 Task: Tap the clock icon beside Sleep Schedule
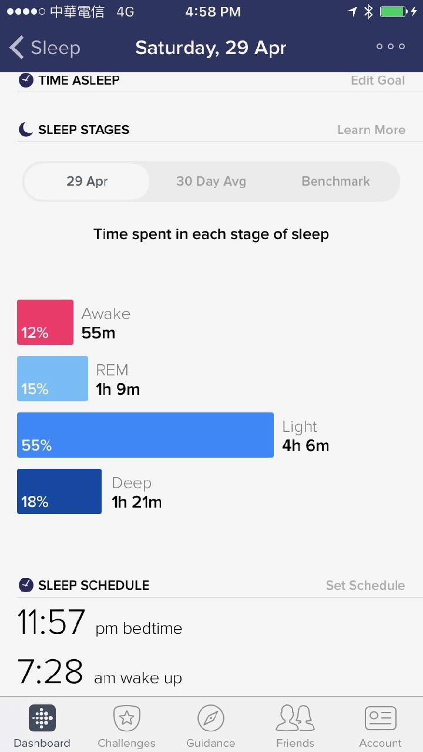point(26,585)
